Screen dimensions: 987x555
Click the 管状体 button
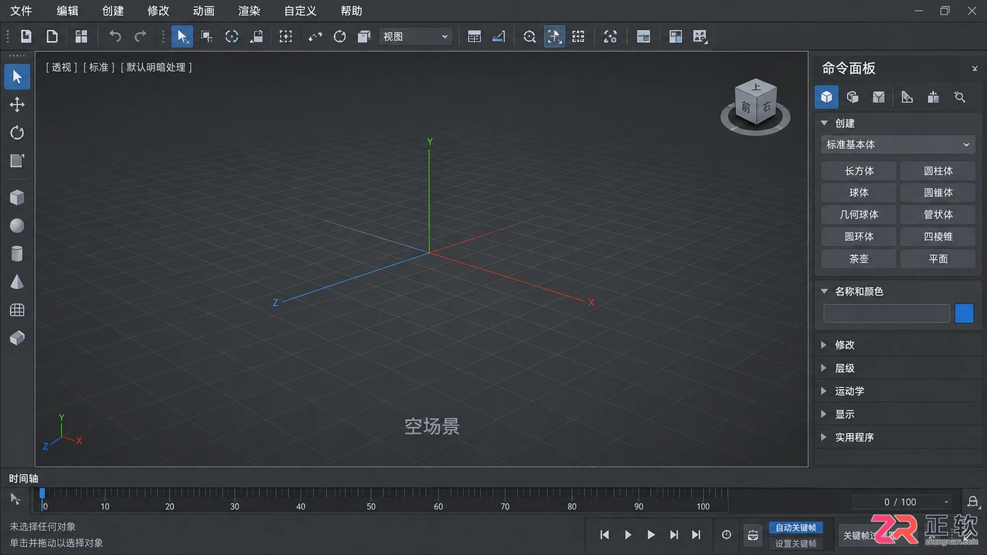[938, 214]
